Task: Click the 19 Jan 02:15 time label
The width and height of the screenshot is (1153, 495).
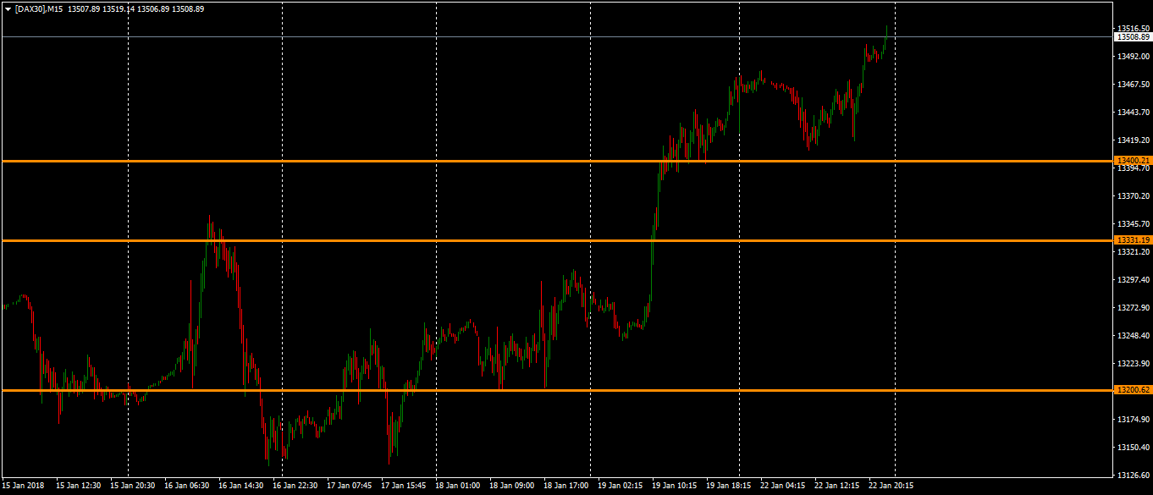Action: tap(621, 486)
